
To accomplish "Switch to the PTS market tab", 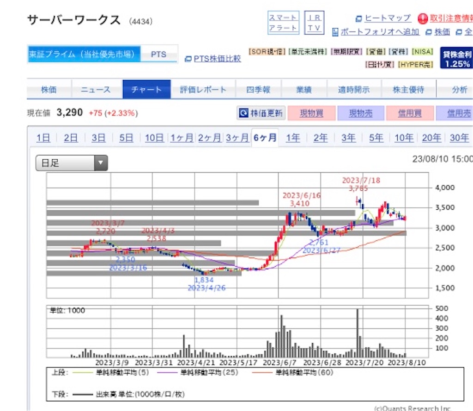I will 159,54.
